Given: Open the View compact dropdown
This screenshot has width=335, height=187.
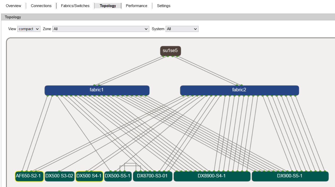Looking at the screenshot, I should click(29, 29).
